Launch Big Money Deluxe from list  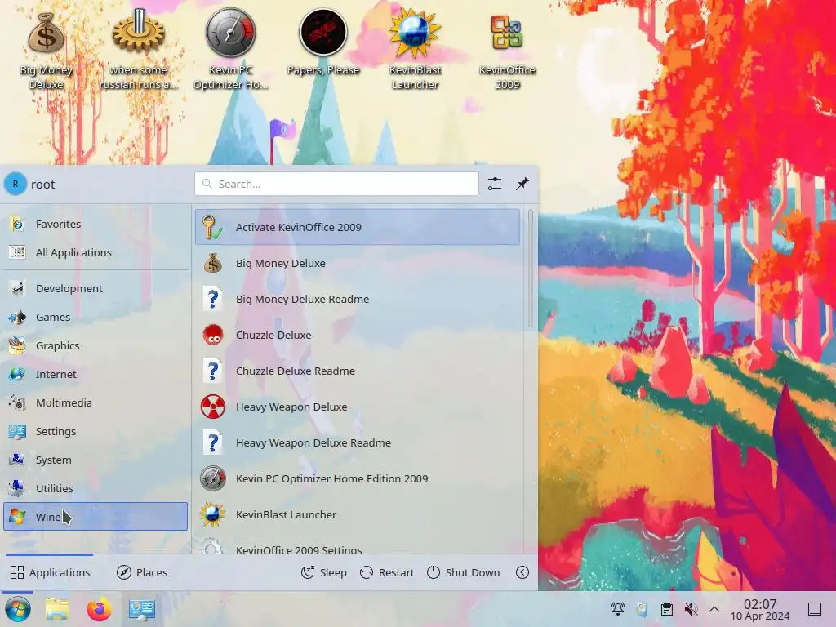358,263
